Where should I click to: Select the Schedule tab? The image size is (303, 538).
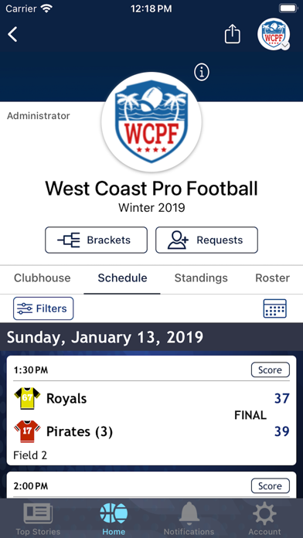[x=122, y=278]
